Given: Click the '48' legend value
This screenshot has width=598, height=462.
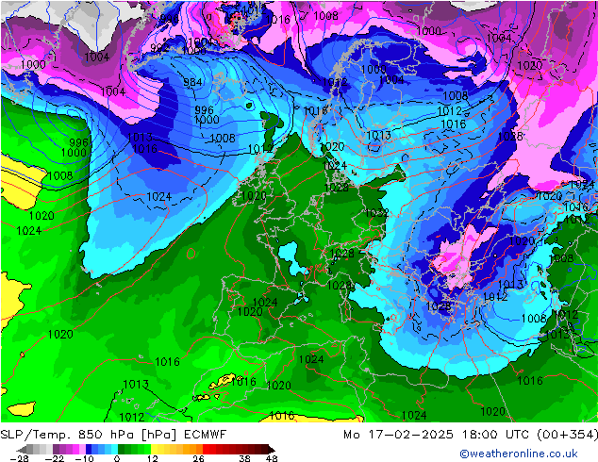Looking at the screenshot, I should coord(272,458).
